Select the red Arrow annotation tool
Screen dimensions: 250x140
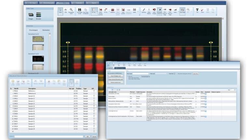click(x=202, y=11)
